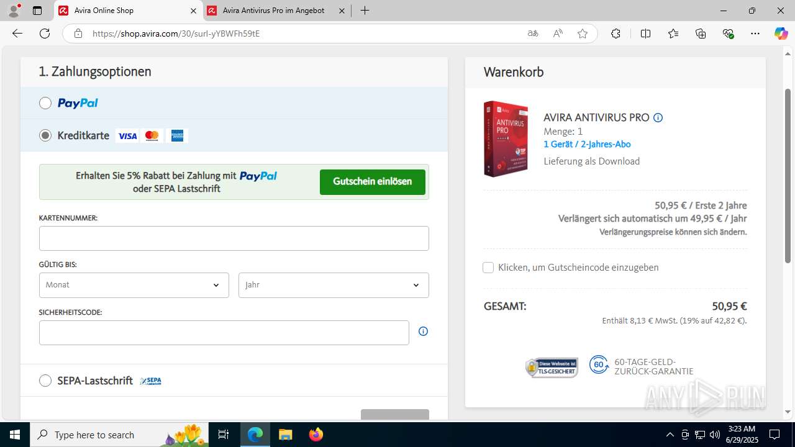Switch to the Avira Online Shop tab

click(x=129, y=11)
